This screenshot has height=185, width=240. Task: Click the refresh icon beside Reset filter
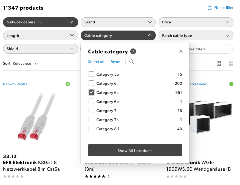[209, 8]
